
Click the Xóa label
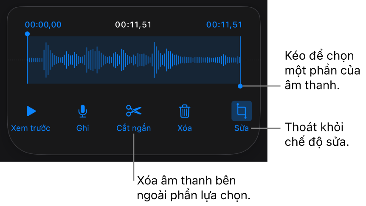coord(185,128)
